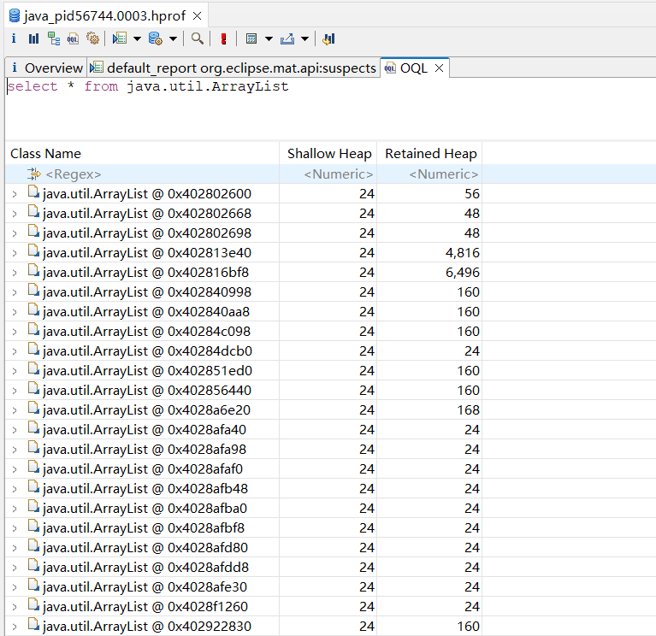Open the heap dump Overview info icon
This screenshot has width=656, height=636.
[14, 38]
